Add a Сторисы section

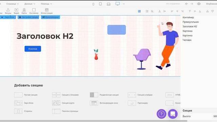point(23,111)
